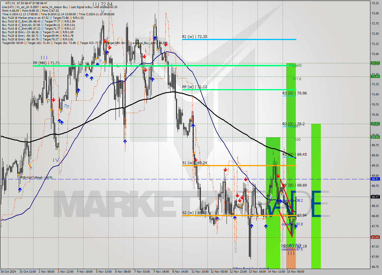Click the 'R3 (D) | 70.96' level label

pyautogui.click(x=295, y=93)
